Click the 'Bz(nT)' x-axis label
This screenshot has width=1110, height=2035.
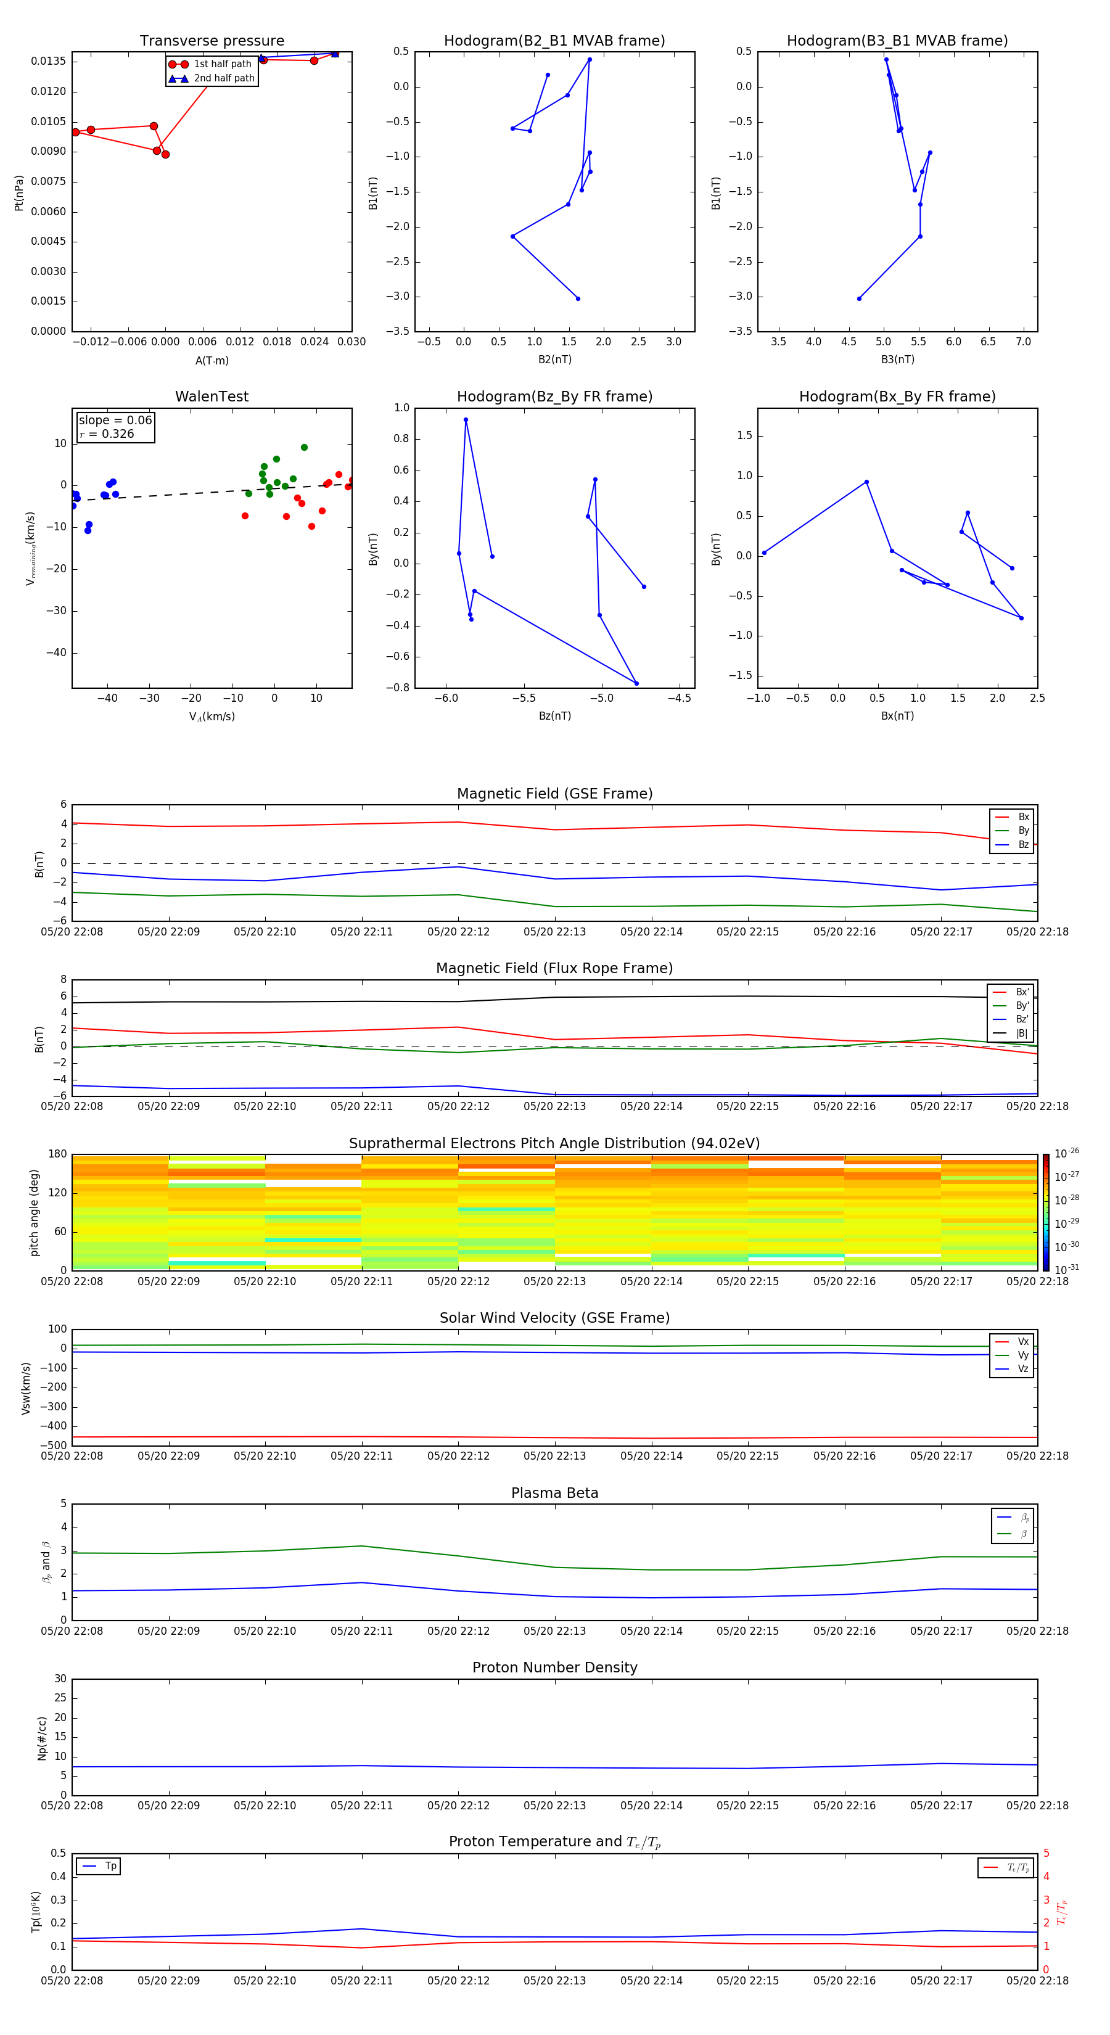click(x=554, y=716)
